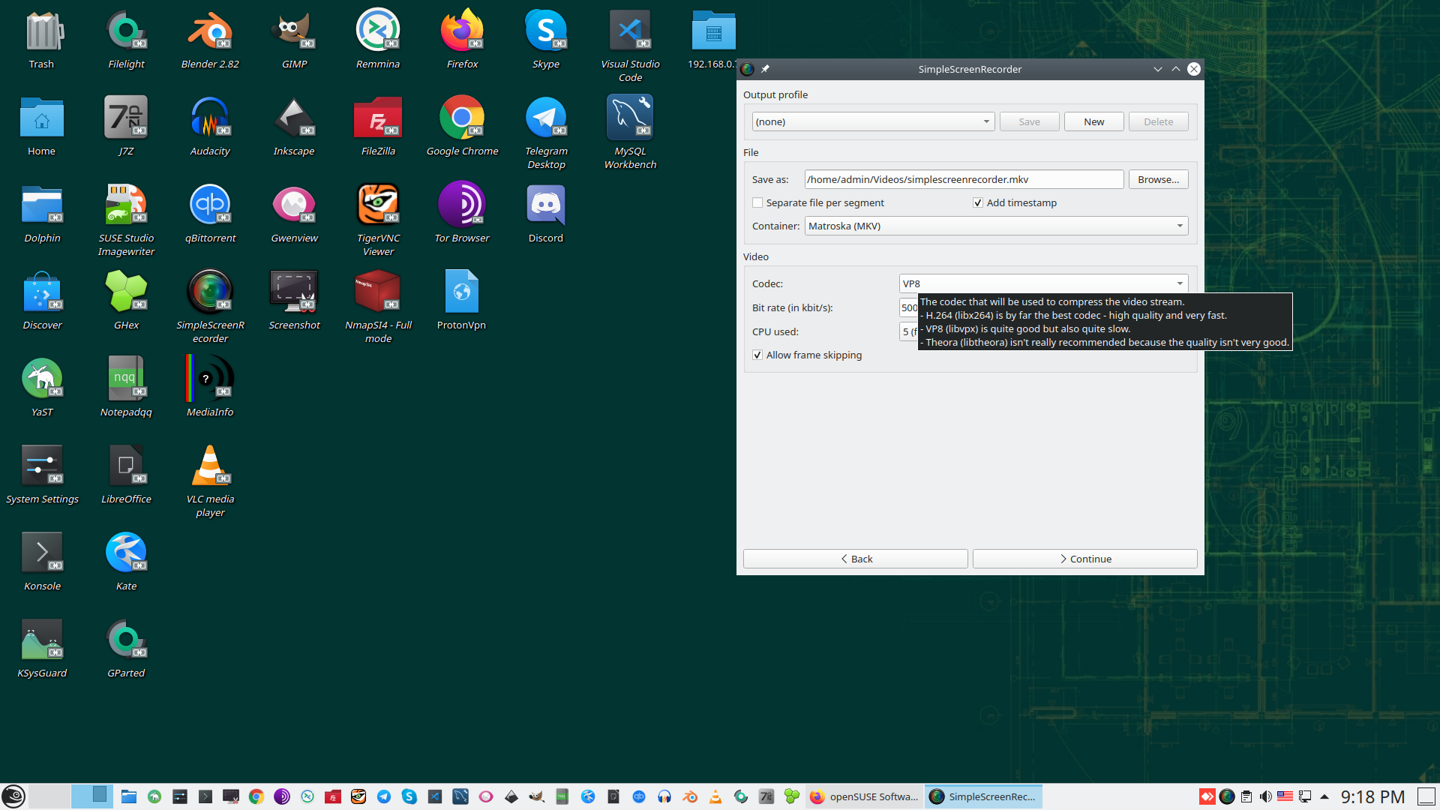Image resolution: width=1440 pixels, height=810 pixels.
Task: Open MySQL Workbench desktop icon
Action: point(630,118)
